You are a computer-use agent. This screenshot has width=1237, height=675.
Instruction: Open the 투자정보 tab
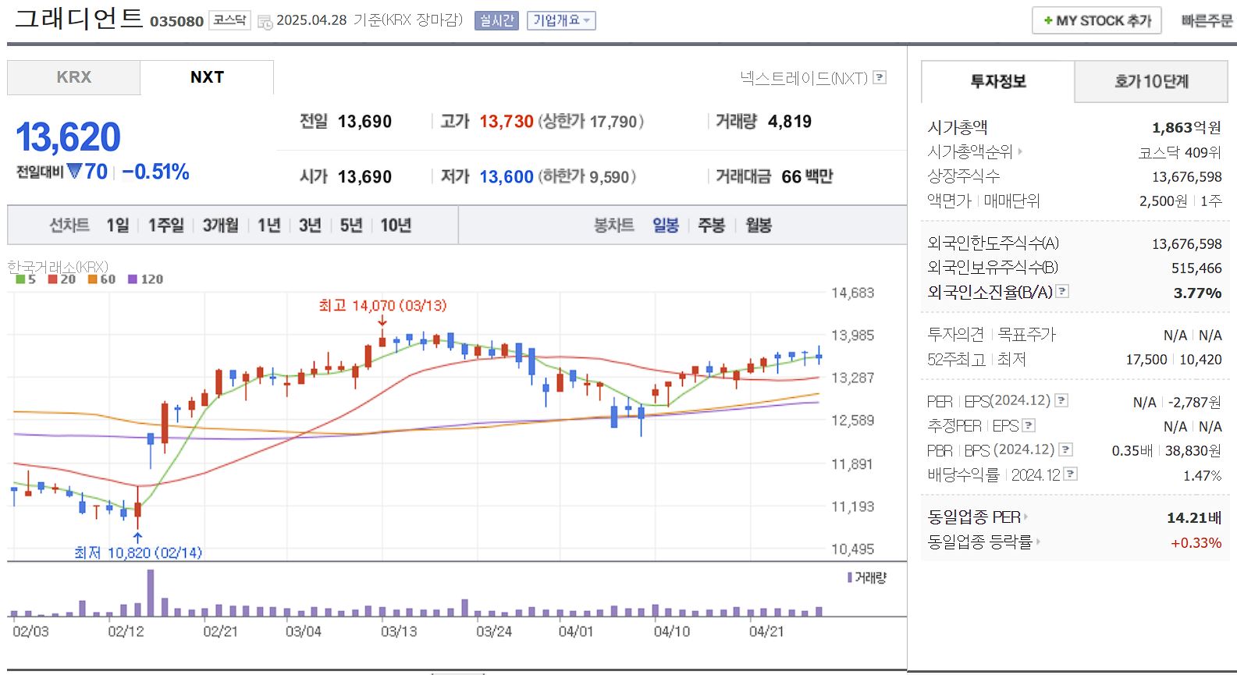(998, 81)
